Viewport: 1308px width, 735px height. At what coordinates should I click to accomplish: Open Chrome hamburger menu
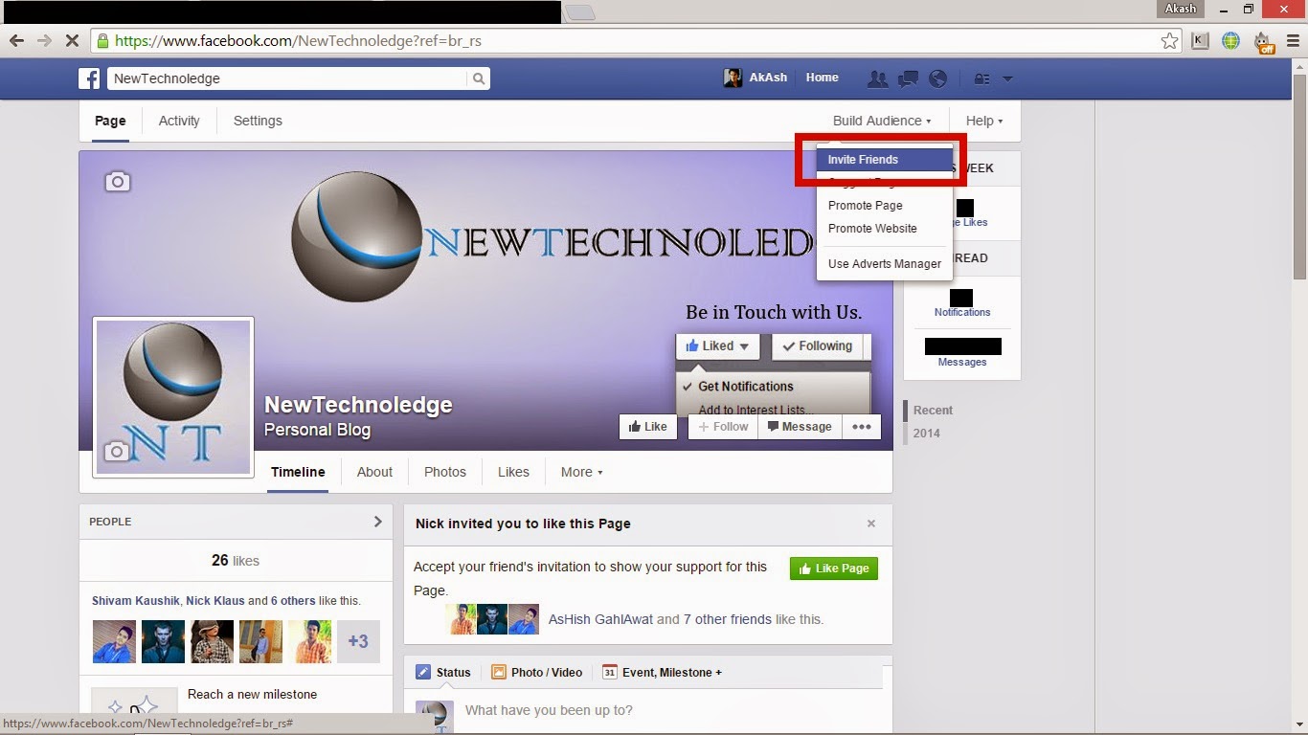(1293, 41)
